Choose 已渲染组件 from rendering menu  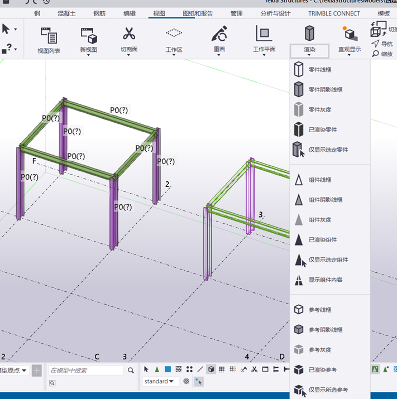[x=330, y=240]
